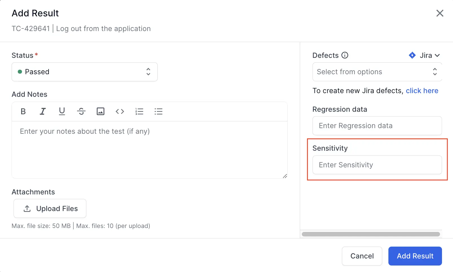Click the Add Result button
This screenshot has height=272, width=453.
(415, 256)
